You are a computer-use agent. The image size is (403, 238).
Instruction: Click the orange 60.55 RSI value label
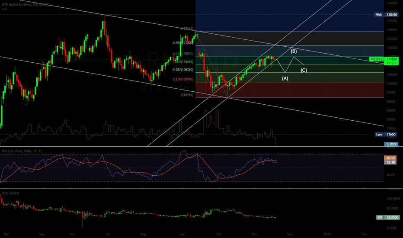click(390, 158)
